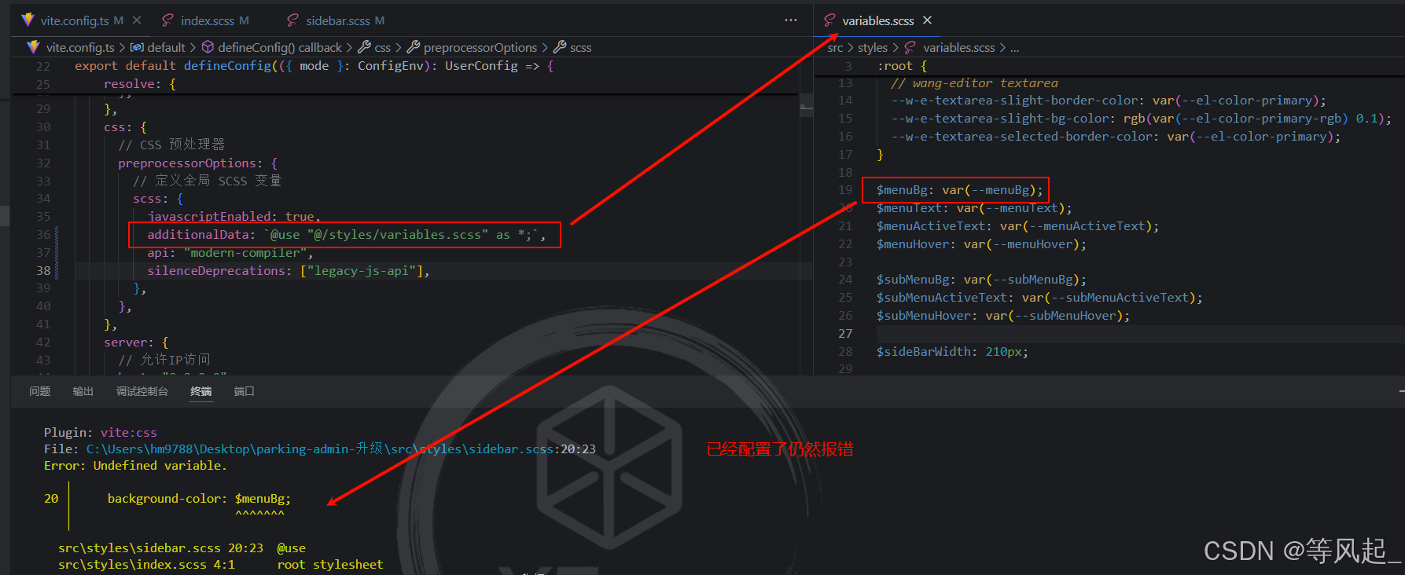This screenshot has height=575, width=1405.
Task: Click line number 27 in variables.scss gutter
Action: [x=845, y=334]
